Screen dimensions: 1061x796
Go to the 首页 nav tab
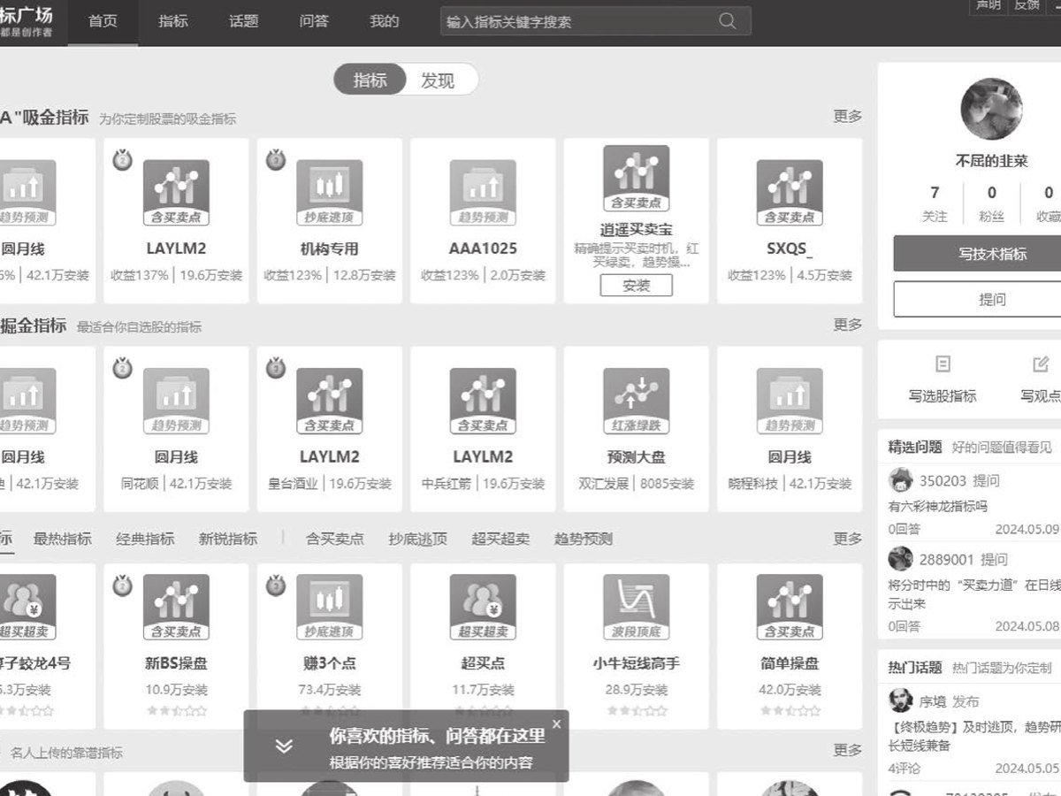[103, 21]
